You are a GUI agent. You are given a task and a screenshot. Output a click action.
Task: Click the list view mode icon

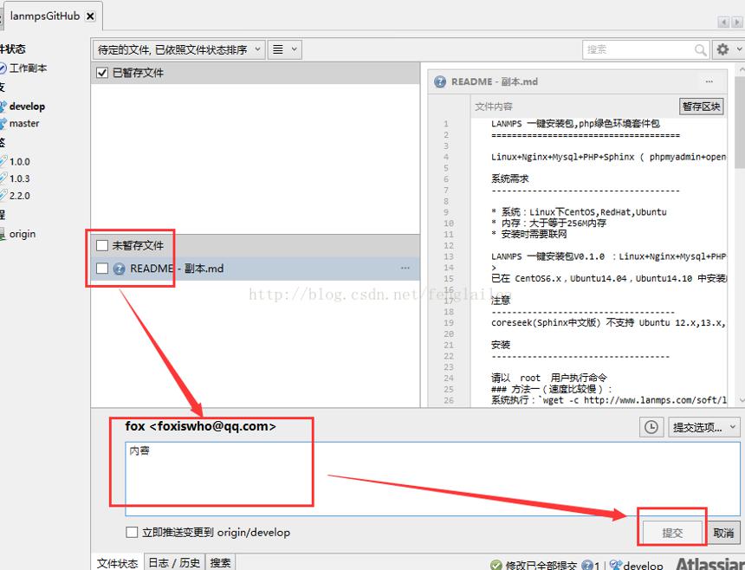(278, 49)
